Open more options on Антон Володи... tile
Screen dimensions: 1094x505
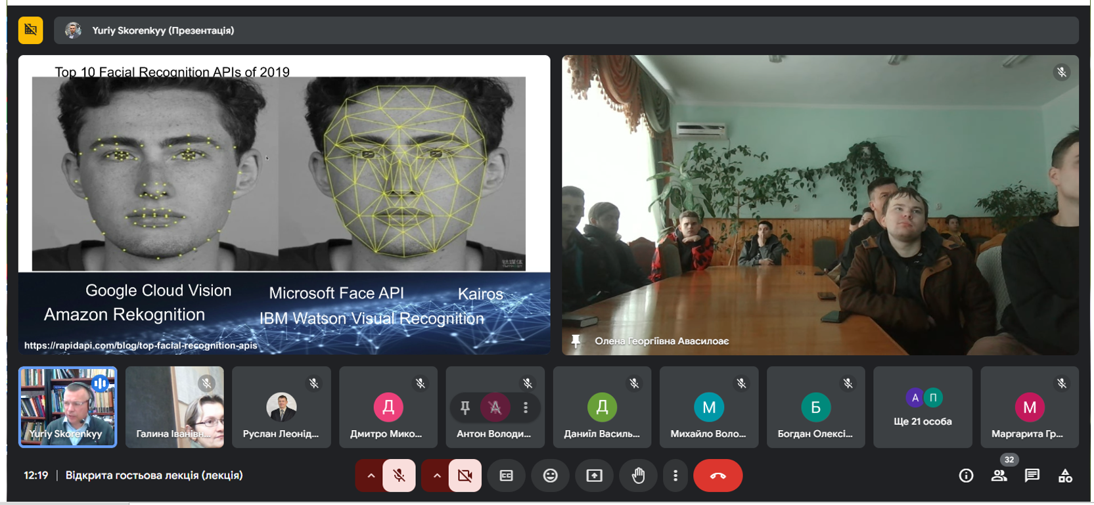click(526, 408)
